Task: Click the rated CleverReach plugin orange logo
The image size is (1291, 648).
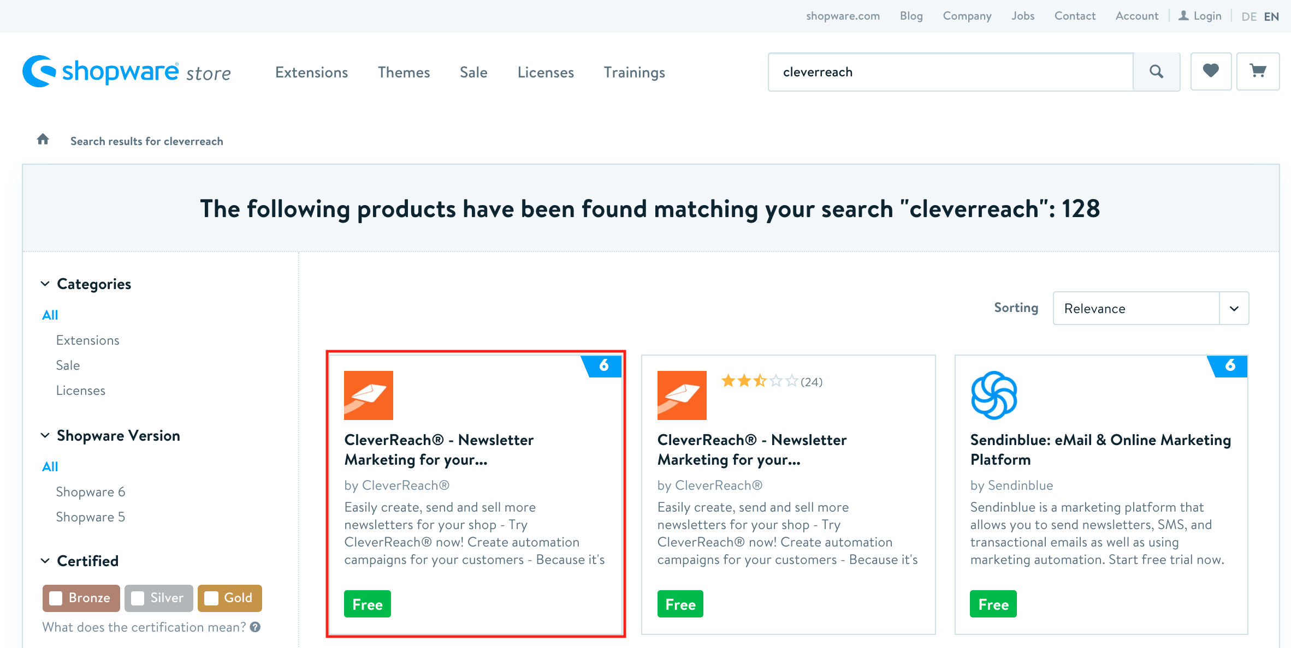Action: 682,395
